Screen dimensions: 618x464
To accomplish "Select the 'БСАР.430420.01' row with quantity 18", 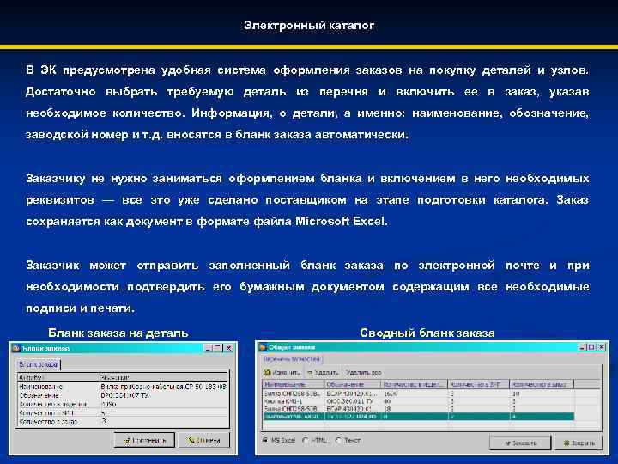I will click(x=418, y=409).
